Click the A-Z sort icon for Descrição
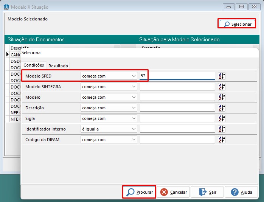This screenshot has height=202, width=264. pyautogui.click(x=222, y=108)
